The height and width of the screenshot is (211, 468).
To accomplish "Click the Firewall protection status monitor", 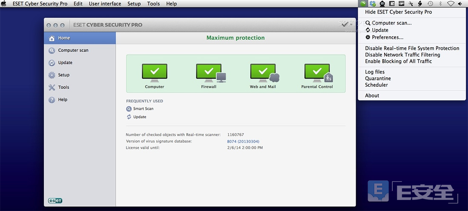I will coord(211,73).
